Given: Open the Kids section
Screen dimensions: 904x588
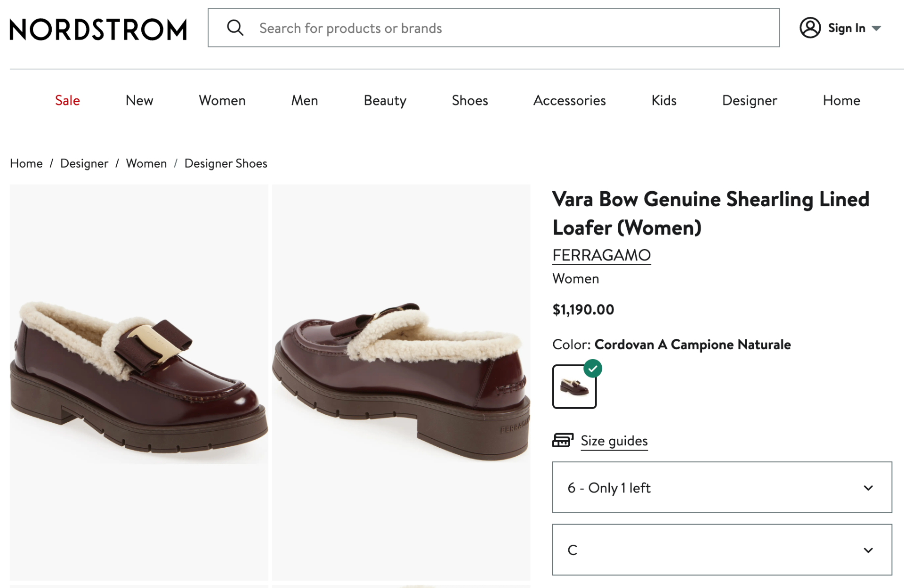Looking at the screenshot, I should [663, 100].
